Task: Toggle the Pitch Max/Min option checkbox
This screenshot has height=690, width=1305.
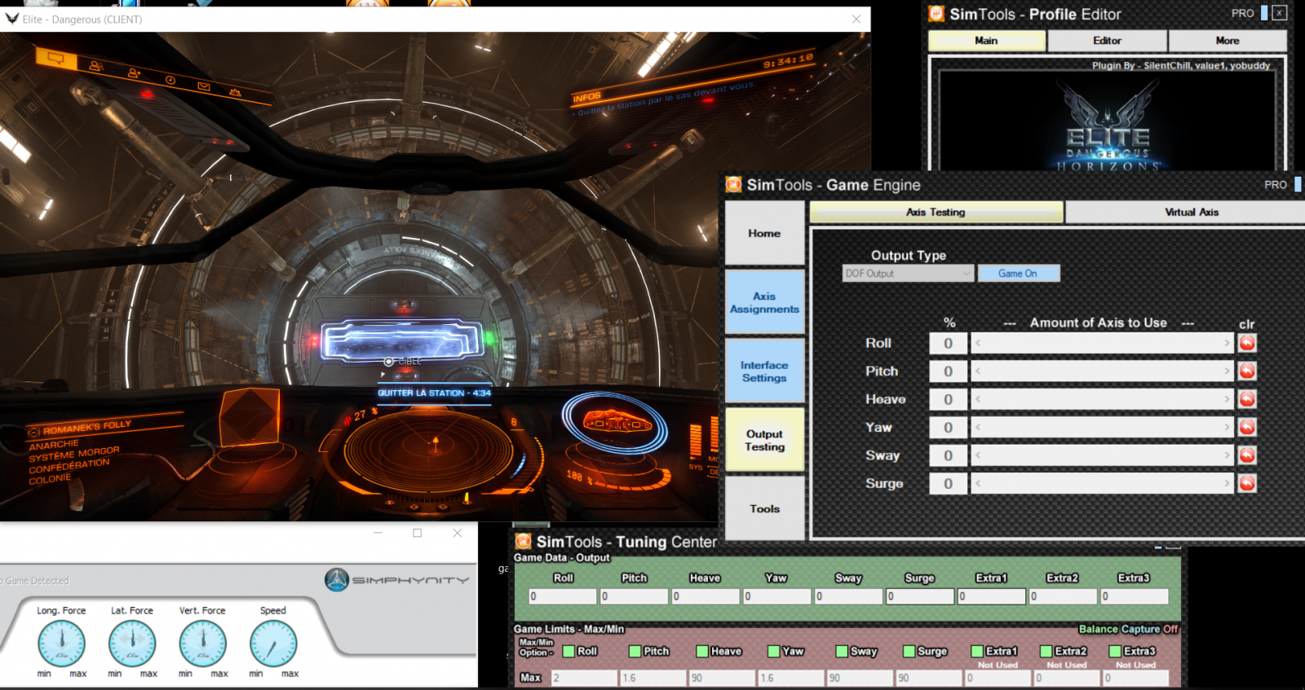Action: 635,651
